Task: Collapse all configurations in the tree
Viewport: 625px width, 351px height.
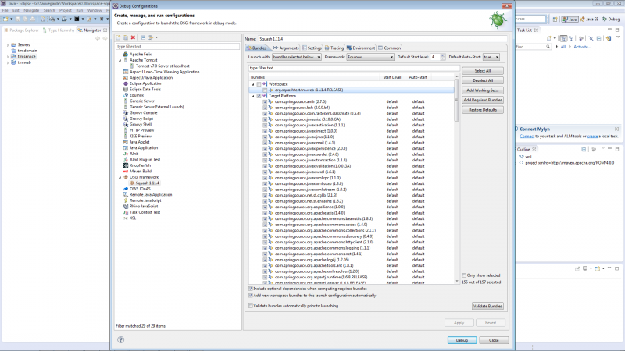Action: tap(143, 37)
